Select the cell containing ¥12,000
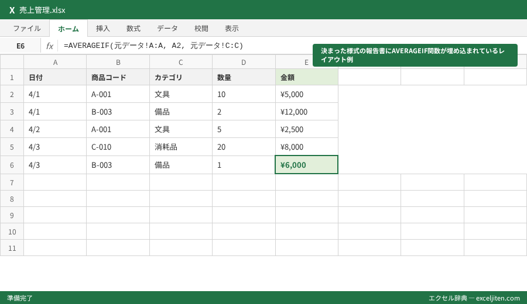The image size is (527, 304). (306, 112)
